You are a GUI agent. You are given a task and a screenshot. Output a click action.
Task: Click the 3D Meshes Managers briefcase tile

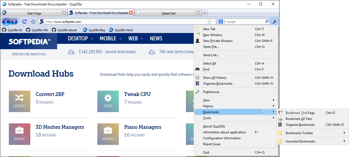20,134
